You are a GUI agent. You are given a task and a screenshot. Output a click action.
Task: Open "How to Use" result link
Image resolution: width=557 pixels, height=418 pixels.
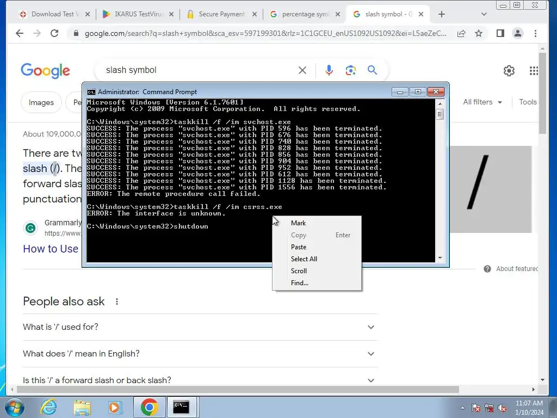(51, 249)
